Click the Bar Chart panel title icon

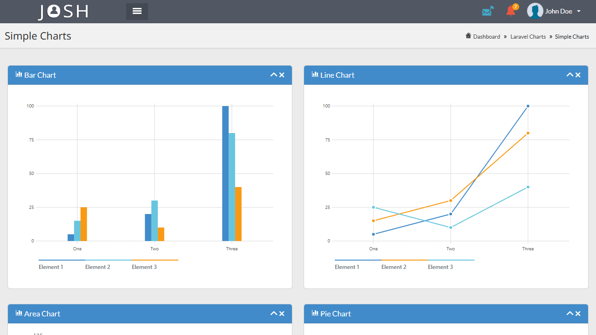point(19,74)
